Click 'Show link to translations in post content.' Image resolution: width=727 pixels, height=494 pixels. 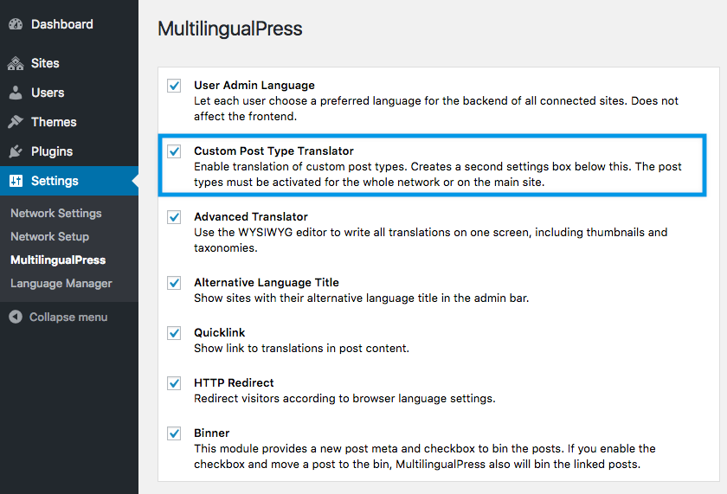click(301, 348)
